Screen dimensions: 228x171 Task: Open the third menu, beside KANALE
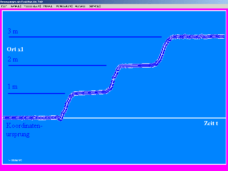(x=32, y=6)
